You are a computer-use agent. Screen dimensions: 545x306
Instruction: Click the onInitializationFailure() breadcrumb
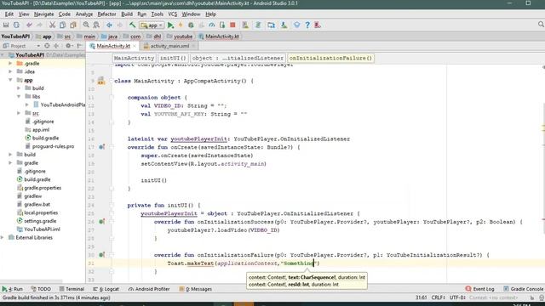coord(330,58)
